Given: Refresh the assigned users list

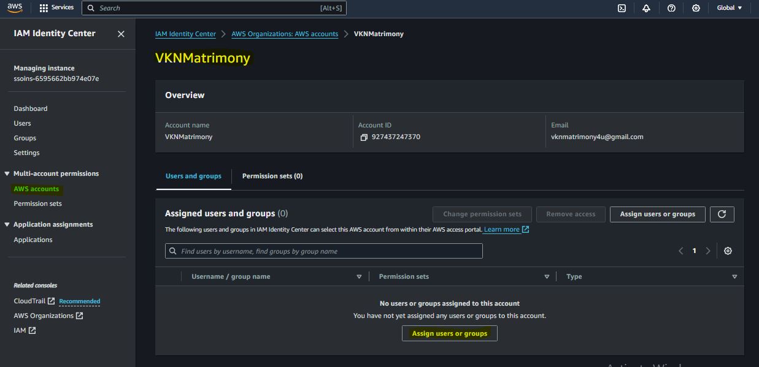Looking at the screenshot, I should point(722,214).
